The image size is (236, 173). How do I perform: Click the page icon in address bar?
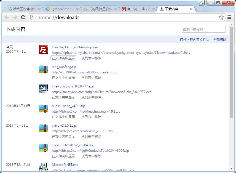[32, 17]
